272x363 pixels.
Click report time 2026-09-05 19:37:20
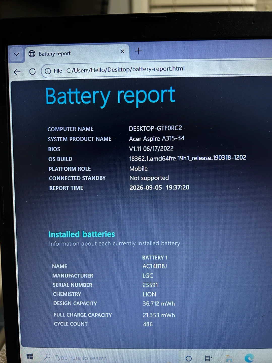coord(159,188)
